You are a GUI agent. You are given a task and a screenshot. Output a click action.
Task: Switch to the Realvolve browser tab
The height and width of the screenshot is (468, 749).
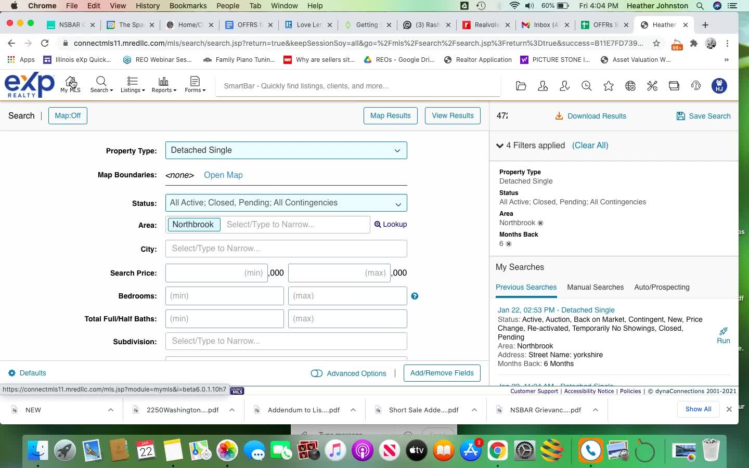486,24
